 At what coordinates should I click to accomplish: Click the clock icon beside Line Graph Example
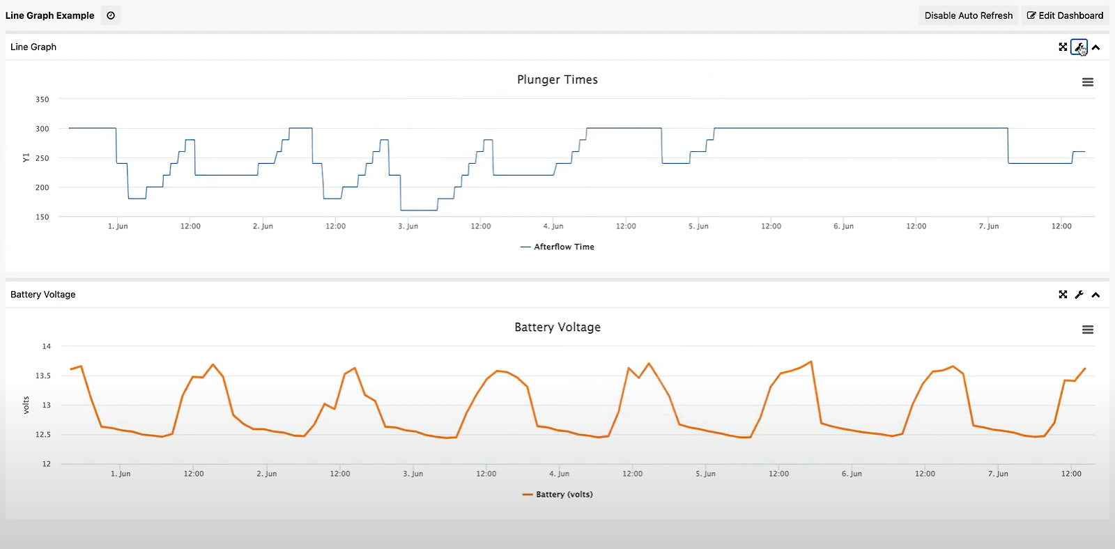coord(111,15)
